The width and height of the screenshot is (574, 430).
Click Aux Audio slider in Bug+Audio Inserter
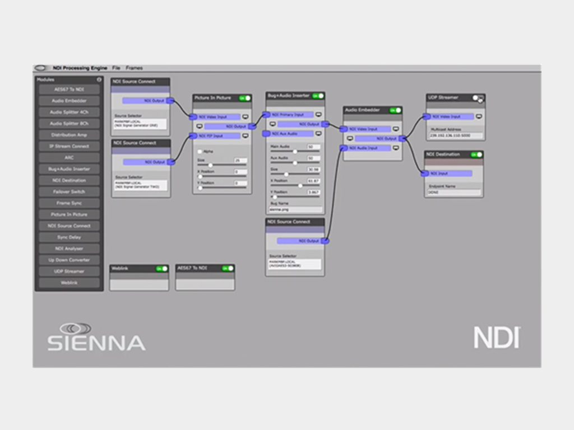[295, 163]
